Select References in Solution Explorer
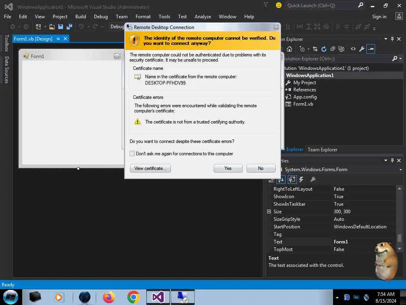This screenshot has height=305, width=406. [304, 90]
